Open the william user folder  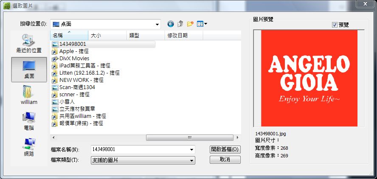point(29,95)
